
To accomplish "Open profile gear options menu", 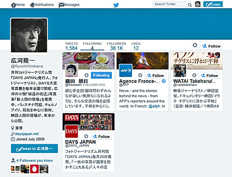I will pyautogui.click(x=195, y=45).
